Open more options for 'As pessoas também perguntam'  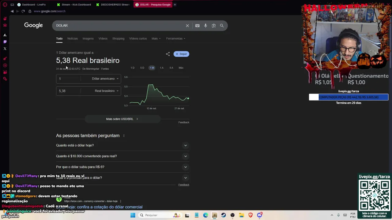124,136
